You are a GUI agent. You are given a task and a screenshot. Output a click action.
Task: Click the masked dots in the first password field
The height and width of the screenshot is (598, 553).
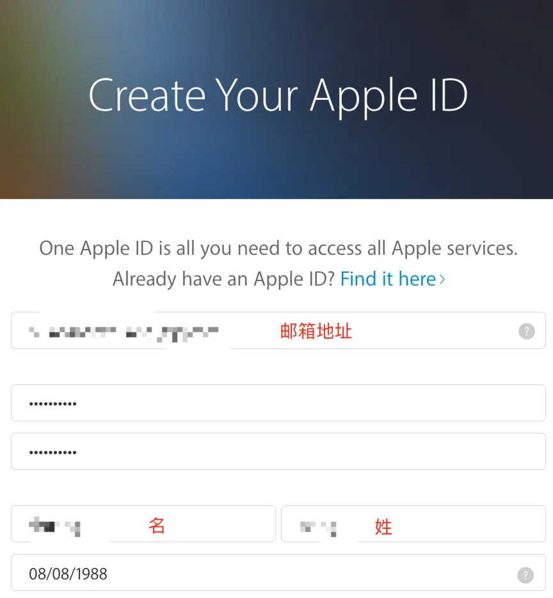tap(53, 403)
